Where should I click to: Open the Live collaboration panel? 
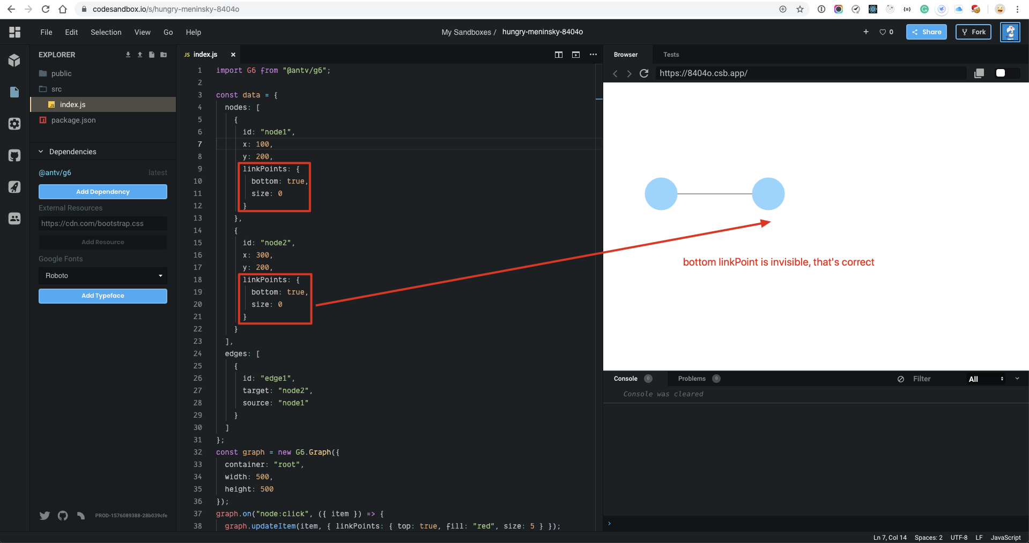tap(14, 218)
